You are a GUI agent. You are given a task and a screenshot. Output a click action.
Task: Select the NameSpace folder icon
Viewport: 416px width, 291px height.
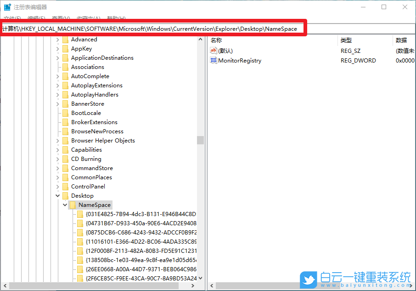point(73,205)
